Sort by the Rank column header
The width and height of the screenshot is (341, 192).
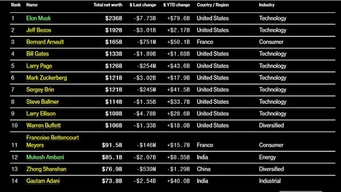pyautogui.click(x=16, y=5)
